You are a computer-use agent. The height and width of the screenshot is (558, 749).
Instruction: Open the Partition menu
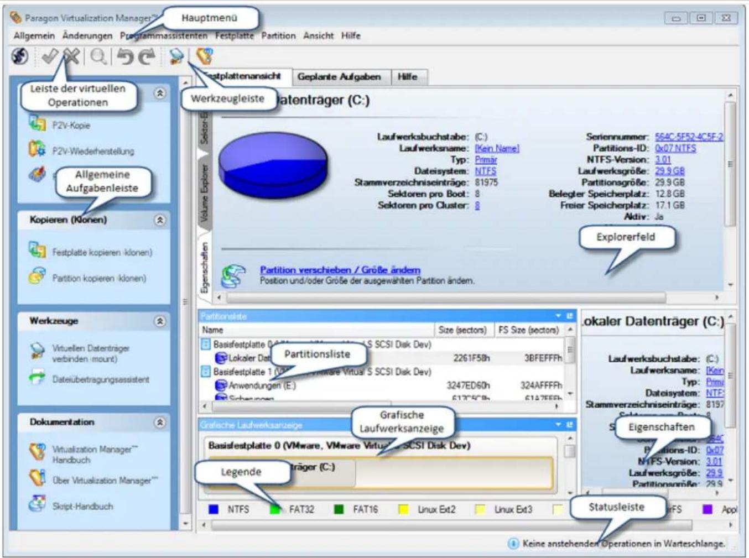(x=278, y=35)
